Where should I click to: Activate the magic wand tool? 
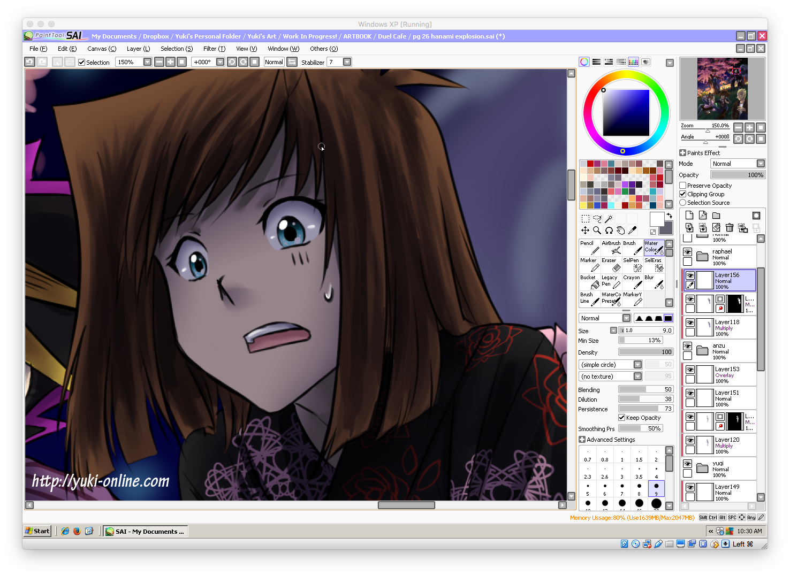click(609, 219)
